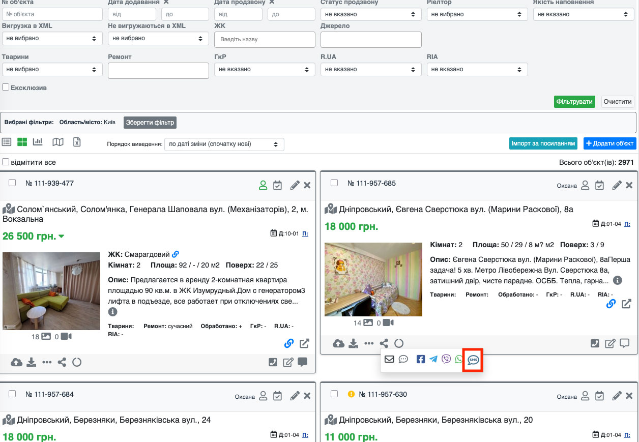The image size is (639, 442).
Task: Open the Тварини dropdown
Action: 51,69
